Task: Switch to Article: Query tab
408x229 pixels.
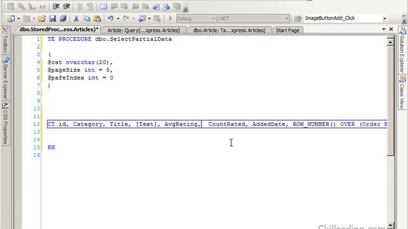Action: point(143,31)
